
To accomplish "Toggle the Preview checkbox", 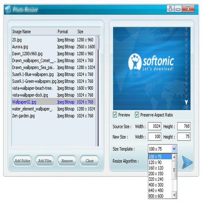I will tap(115, 115).
